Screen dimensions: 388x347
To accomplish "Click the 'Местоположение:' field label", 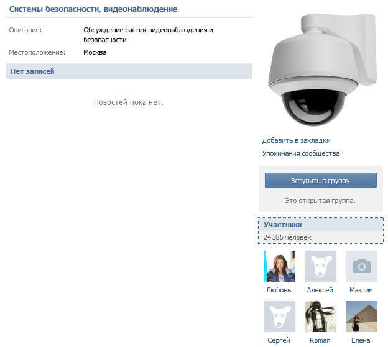I will [x=37, y=52].
